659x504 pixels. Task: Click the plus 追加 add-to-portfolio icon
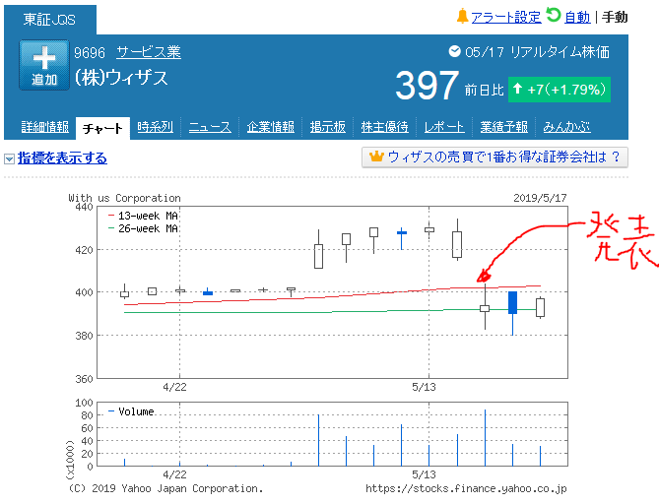coord(44,65)
